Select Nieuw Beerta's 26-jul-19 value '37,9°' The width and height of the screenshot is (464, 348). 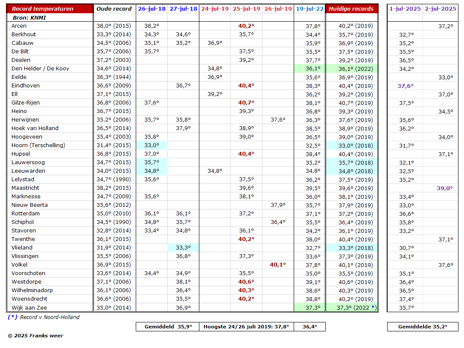pyautogui.click(x=278, y=205)
